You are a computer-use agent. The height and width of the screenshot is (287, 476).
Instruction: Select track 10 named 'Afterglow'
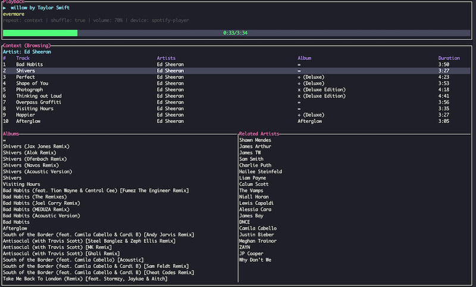(236, 121)
